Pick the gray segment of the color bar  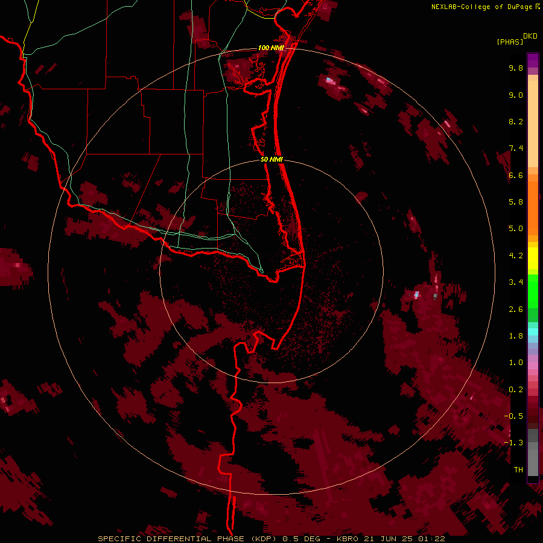coord(533,454)
